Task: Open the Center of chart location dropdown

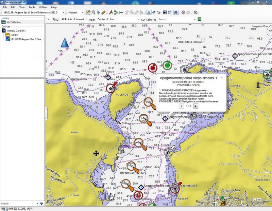Action: click(118, 19)
